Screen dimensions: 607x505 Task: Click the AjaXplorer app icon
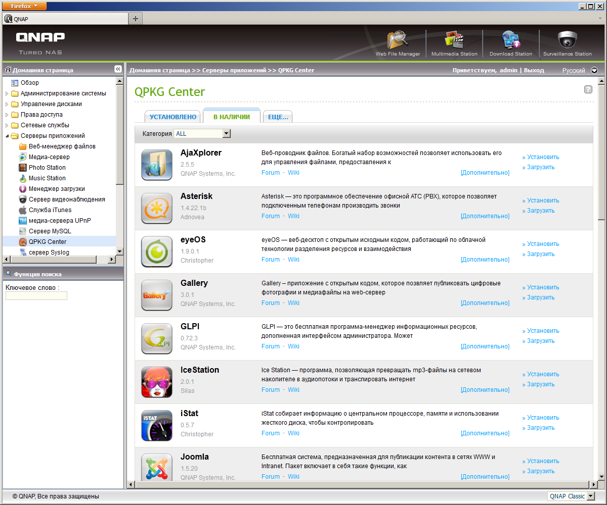coord(157,165)
